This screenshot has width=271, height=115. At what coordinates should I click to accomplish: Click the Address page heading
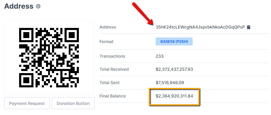(19, 6)
